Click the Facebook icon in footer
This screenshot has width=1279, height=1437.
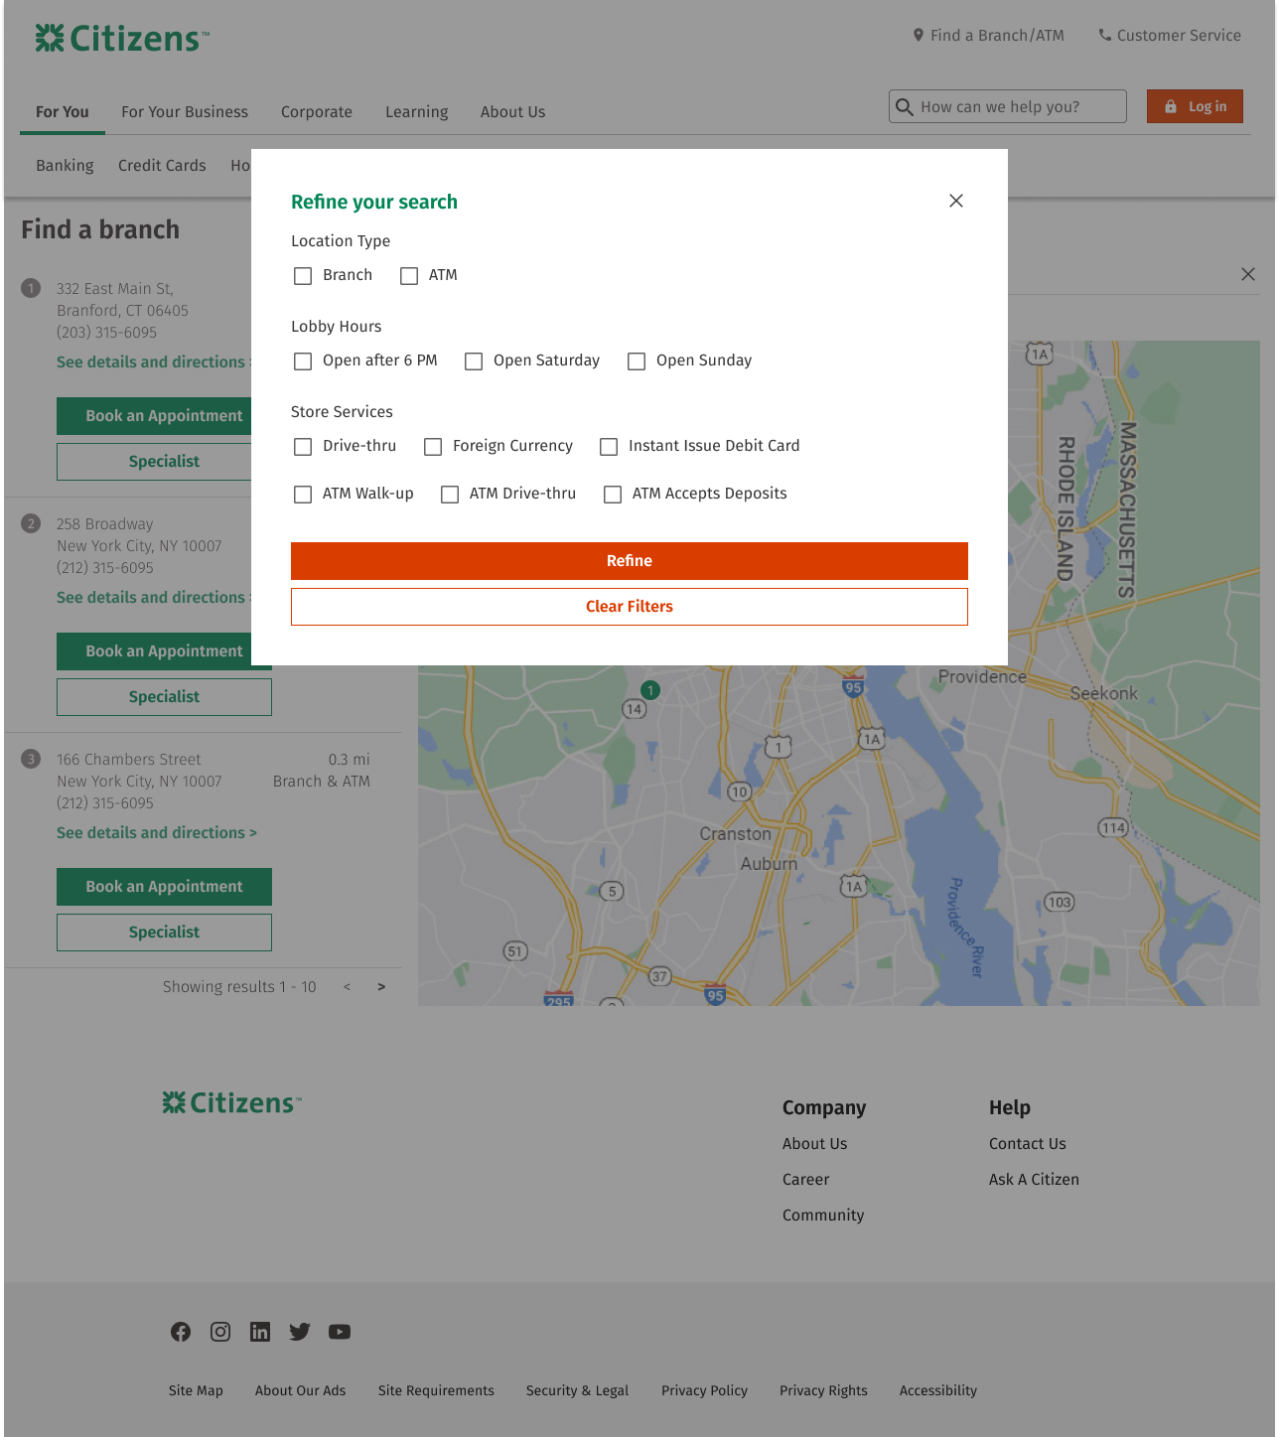[181, 1332]
